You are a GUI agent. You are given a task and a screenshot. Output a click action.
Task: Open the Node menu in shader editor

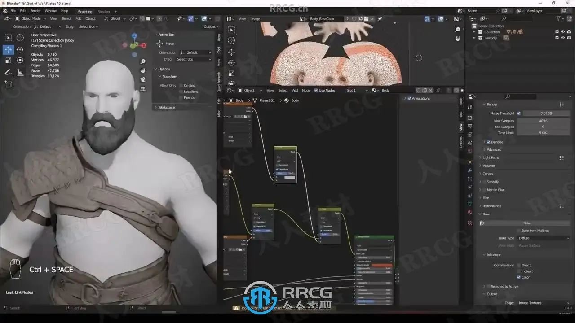pos(306,90)
